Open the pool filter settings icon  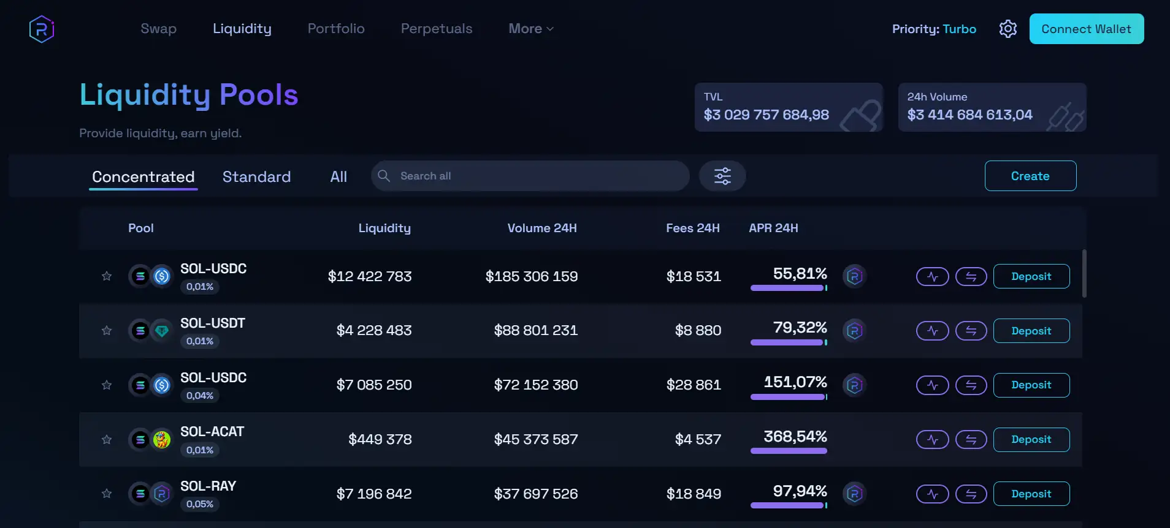pos(722,176)
